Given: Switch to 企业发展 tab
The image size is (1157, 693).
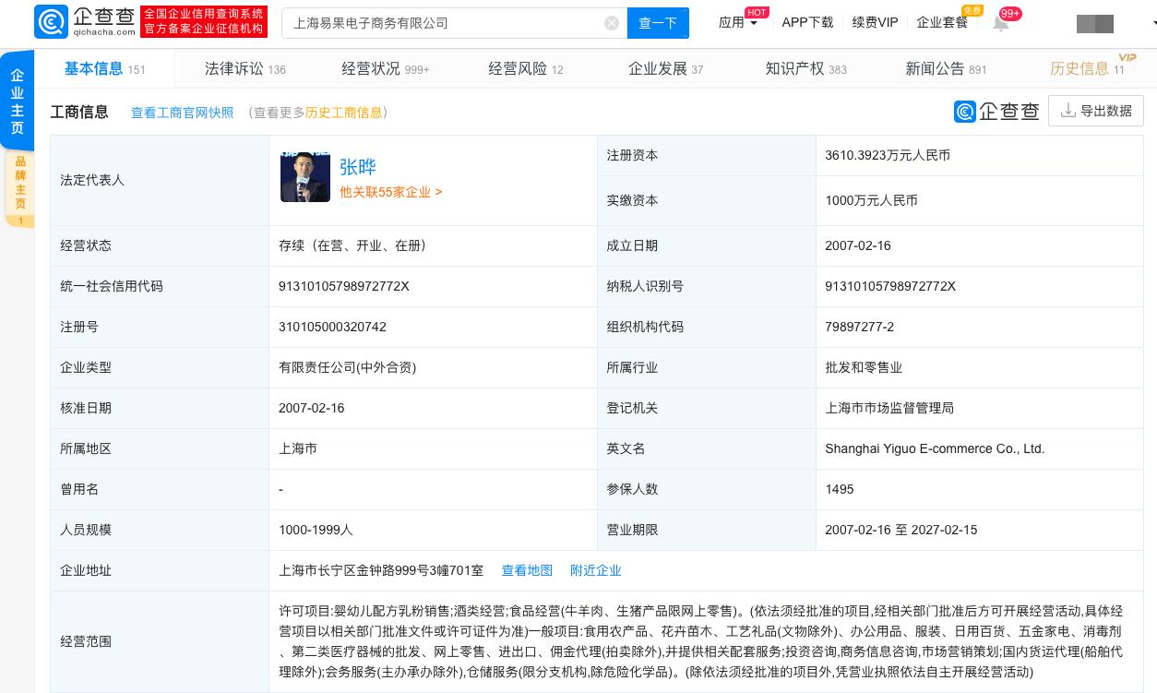Looking at the screenshot, I should pos(665,68).
